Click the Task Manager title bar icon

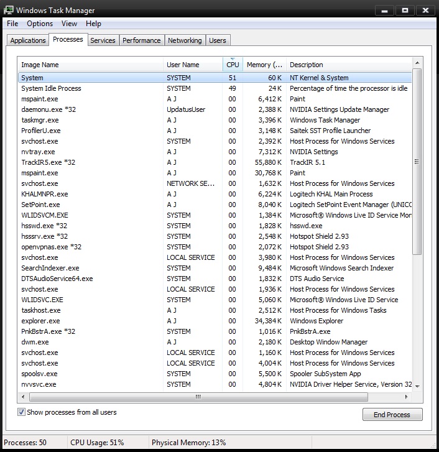[x=9, y=10]
